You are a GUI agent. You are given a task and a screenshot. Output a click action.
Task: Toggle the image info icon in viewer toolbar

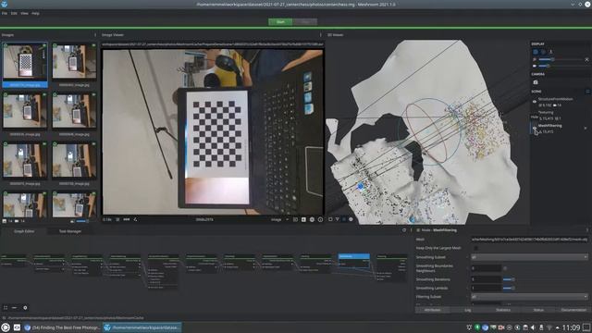(320, 219)
